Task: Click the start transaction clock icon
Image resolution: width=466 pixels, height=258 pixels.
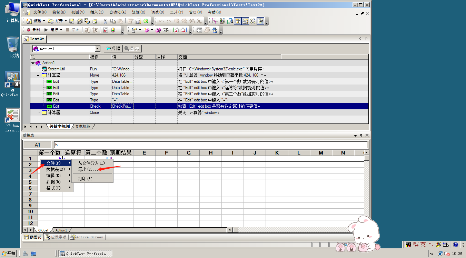Action: (176, 30)
